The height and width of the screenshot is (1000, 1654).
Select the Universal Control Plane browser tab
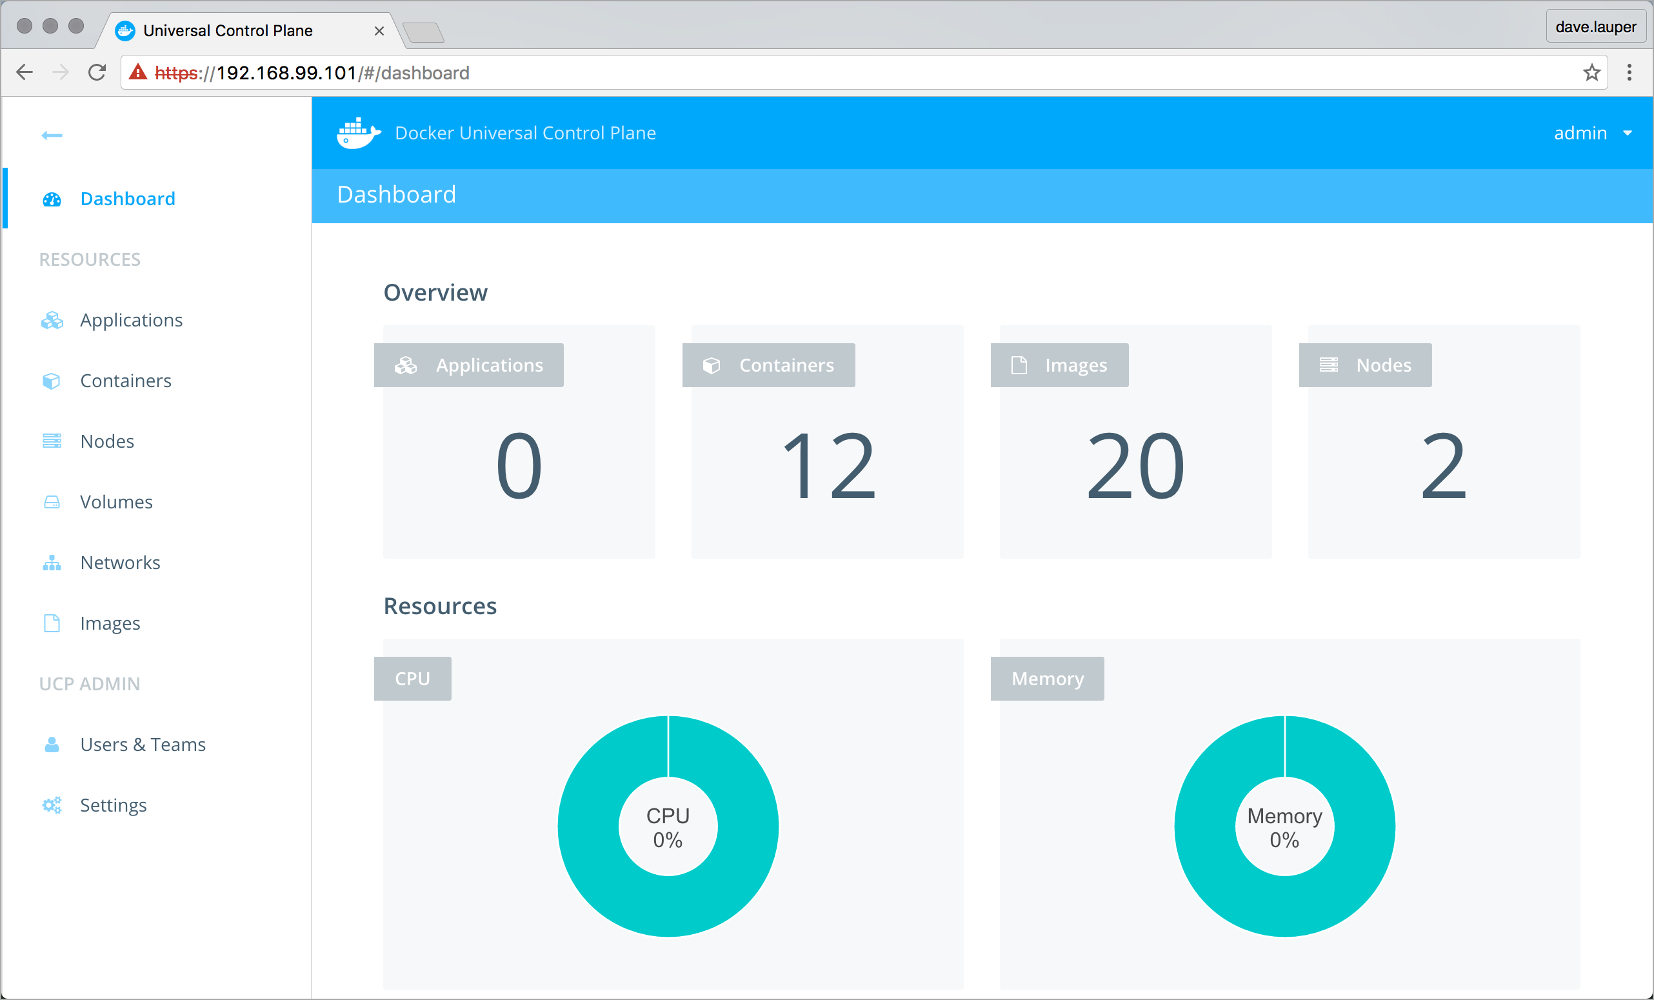coord(228,31)
